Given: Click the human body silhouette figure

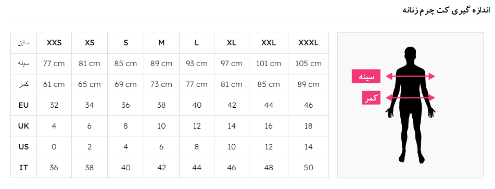Looking at the screenshot, I should (x=410, y=105).
